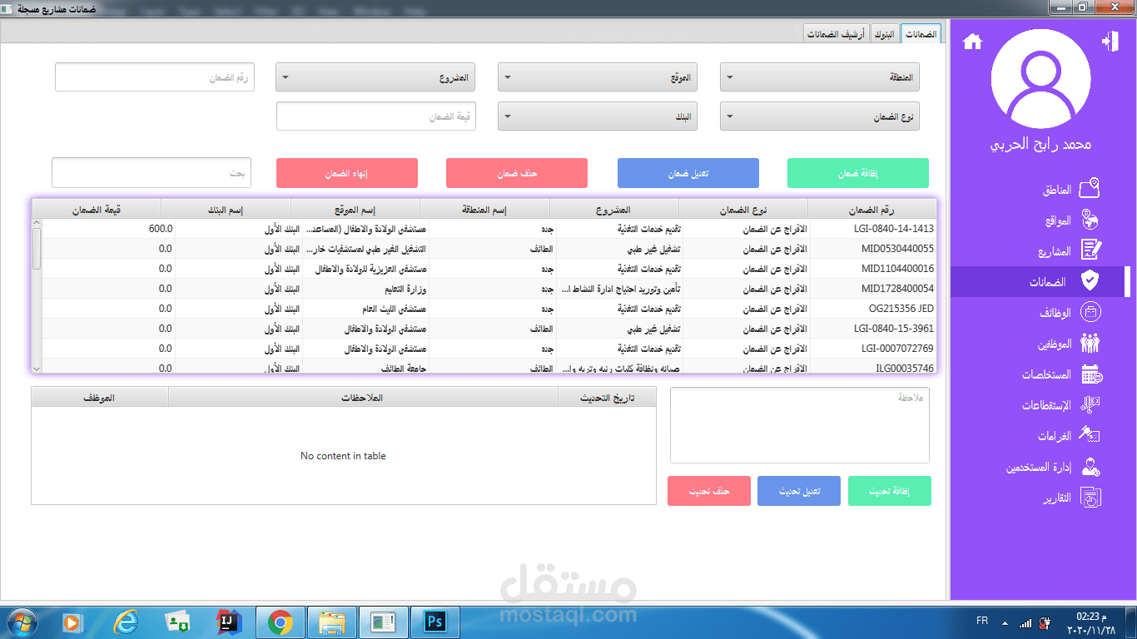1137x639 pixels.
Task: Click the taskbar clock showing 02:23
Action: (x=1092, y=622)
